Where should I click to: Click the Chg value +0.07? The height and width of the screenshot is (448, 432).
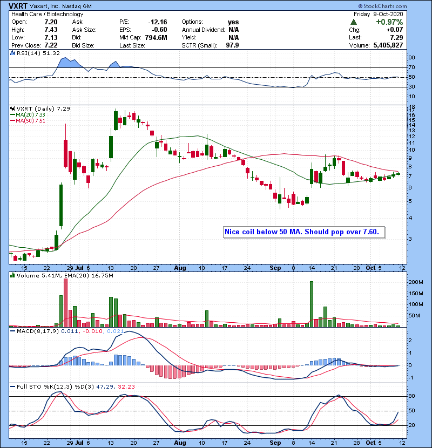395,30
